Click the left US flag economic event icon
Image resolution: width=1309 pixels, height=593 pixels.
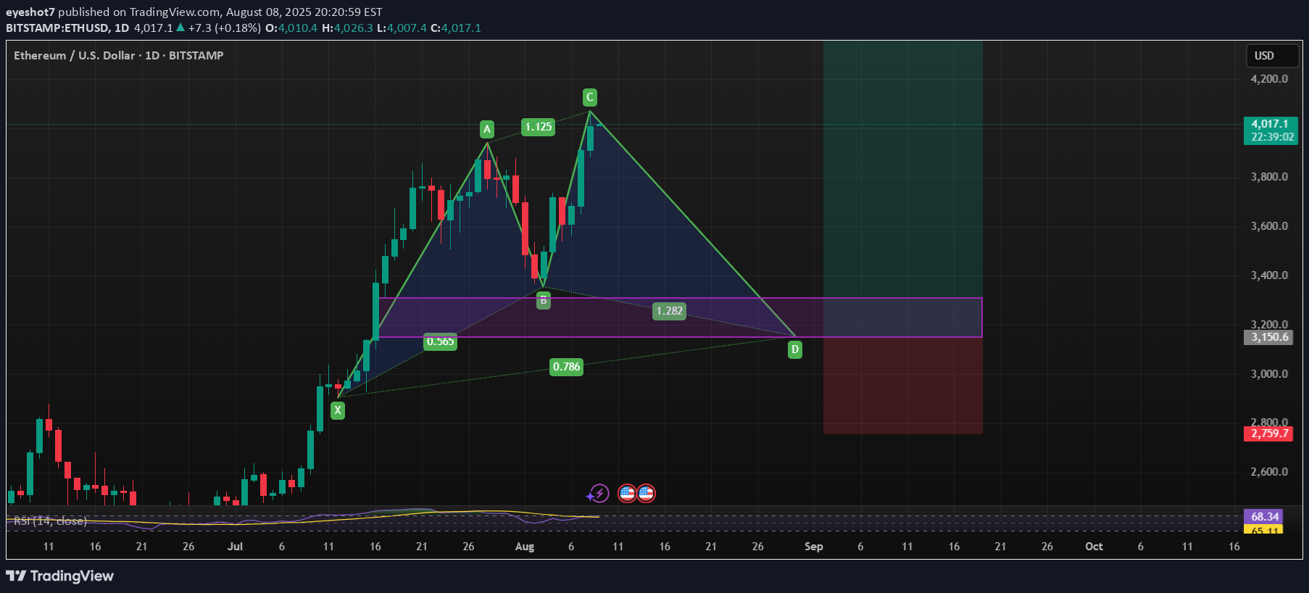[627, 494]
